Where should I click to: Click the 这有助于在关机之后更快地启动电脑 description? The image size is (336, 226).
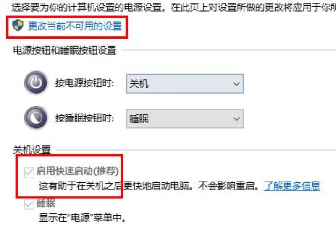tap(114, 186)
